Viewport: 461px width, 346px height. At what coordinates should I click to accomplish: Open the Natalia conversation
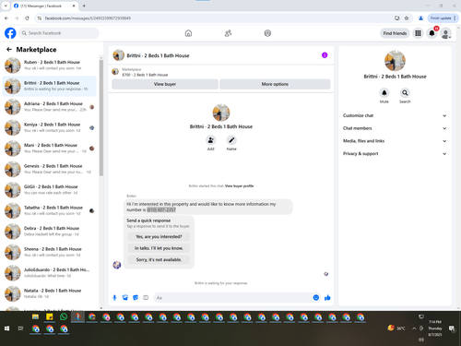(x=50, y=293)
